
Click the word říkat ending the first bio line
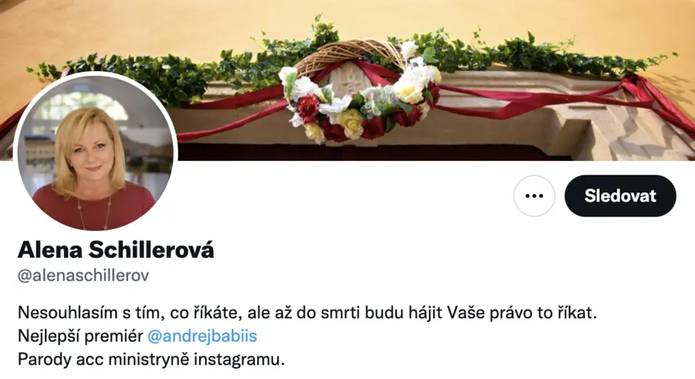576,313
